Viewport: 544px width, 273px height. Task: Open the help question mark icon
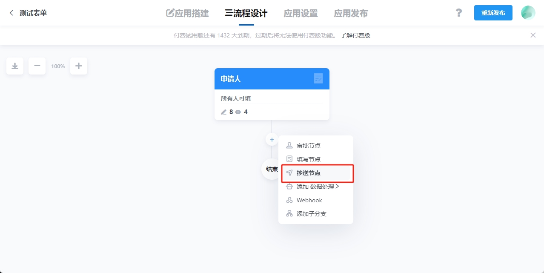(x=458, y=13)
